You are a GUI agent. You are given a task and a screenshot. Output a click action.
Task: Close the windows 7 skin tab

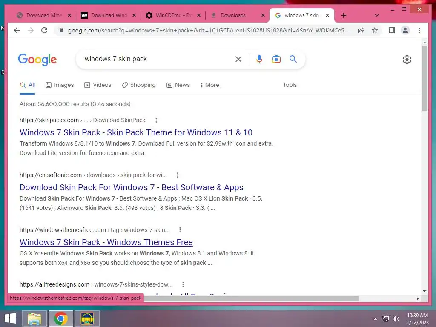(x=327, y=15)
